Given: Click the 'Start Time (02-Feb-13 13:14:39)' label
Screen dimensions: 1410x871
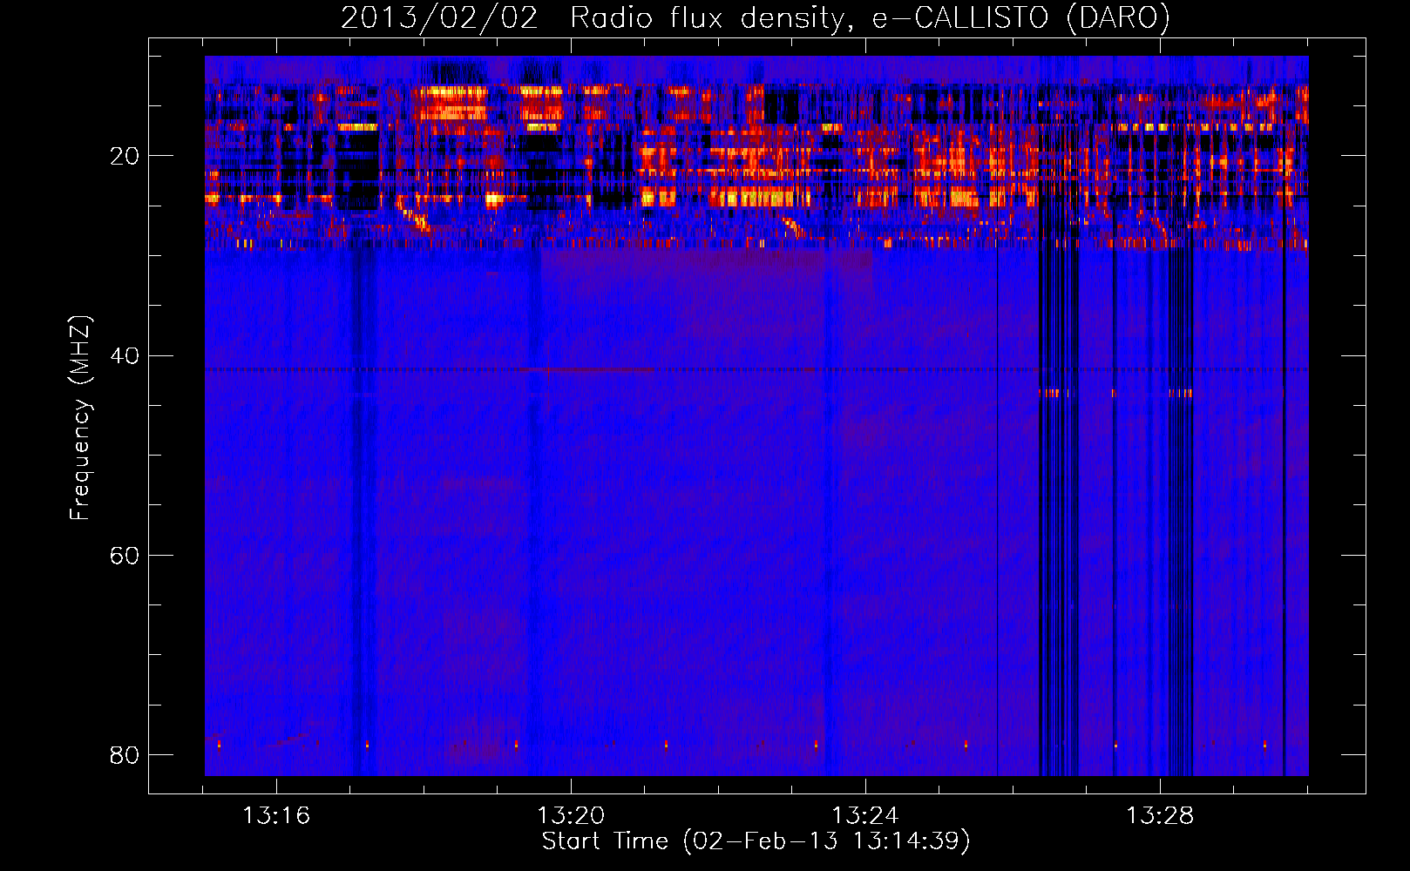Looking at the screenshot, I should click(x=756, y=841).
